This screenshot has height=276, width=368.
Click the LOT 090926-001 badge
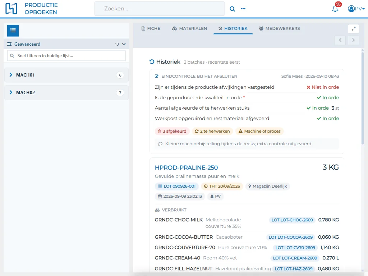point(177,187)
